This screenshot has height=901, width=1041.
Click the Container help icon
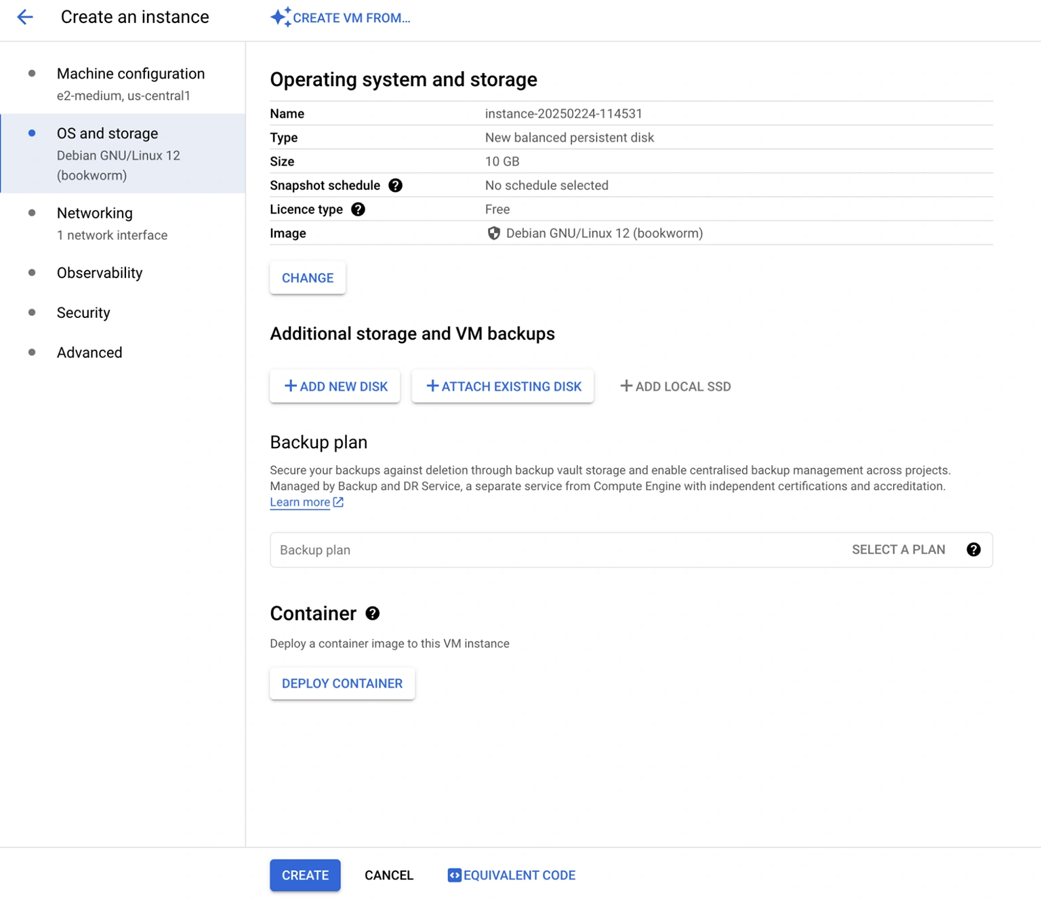point(373,614)
